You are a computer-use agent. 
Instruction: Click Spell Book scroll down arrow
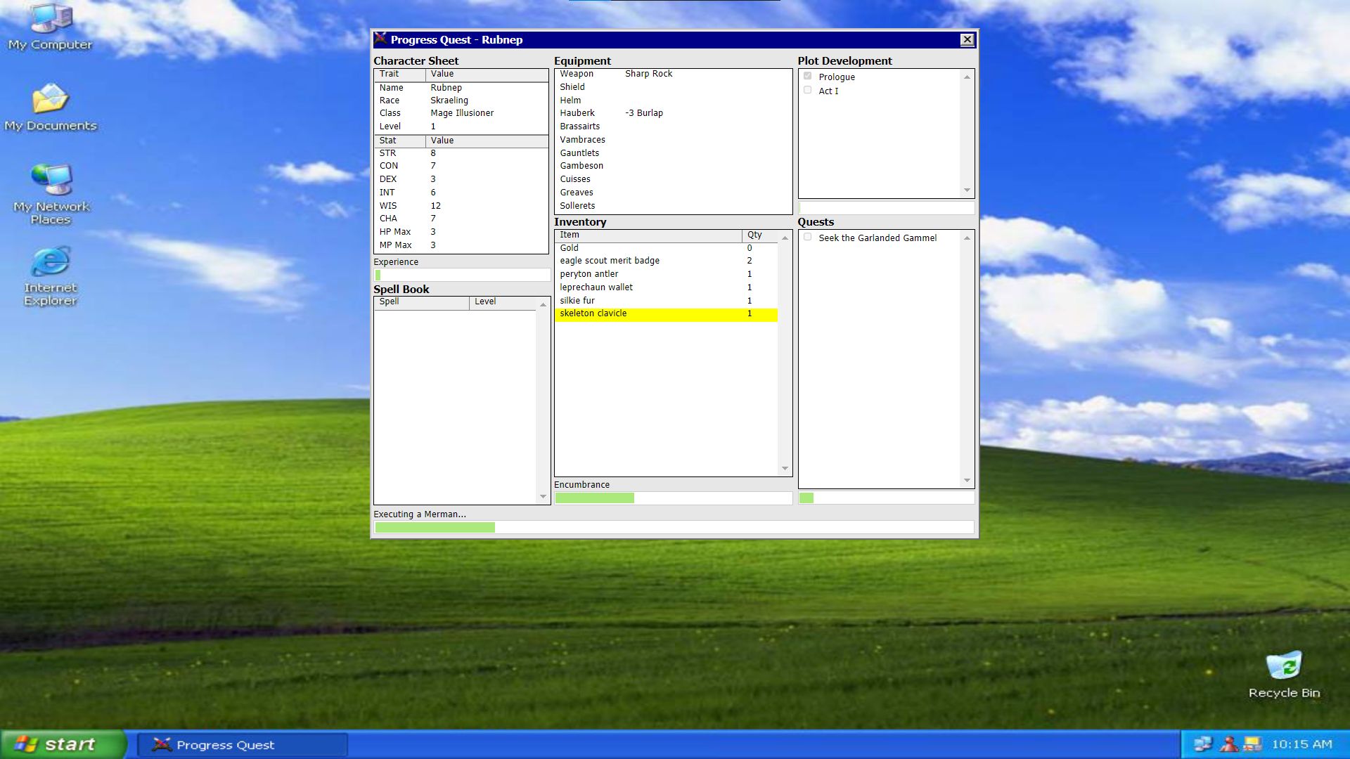point(543,497)
